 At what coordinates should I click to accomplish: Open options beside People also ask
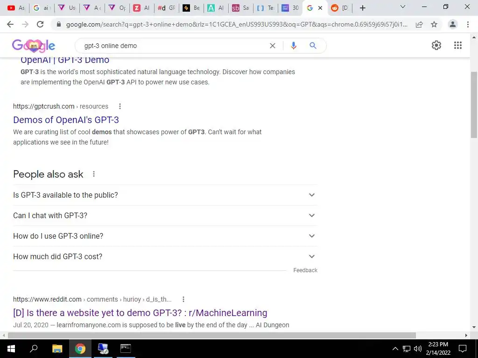[94, 174]
